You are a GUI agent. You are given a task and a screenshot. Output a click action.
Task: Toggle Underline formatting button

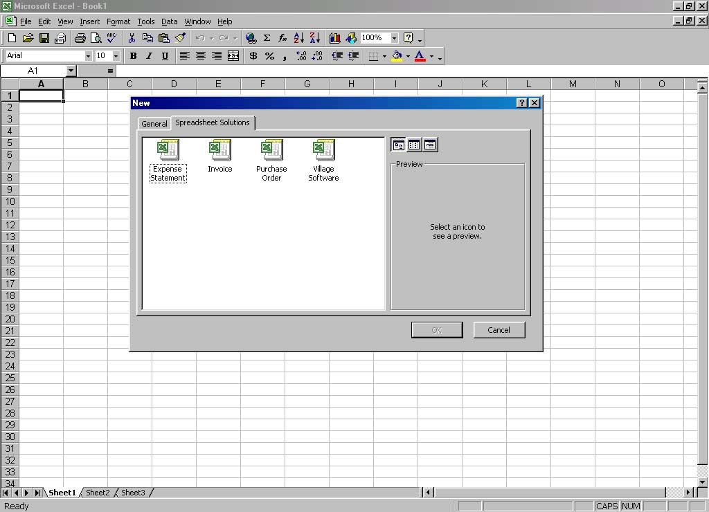pyautogui.click(x=165, y=56)
